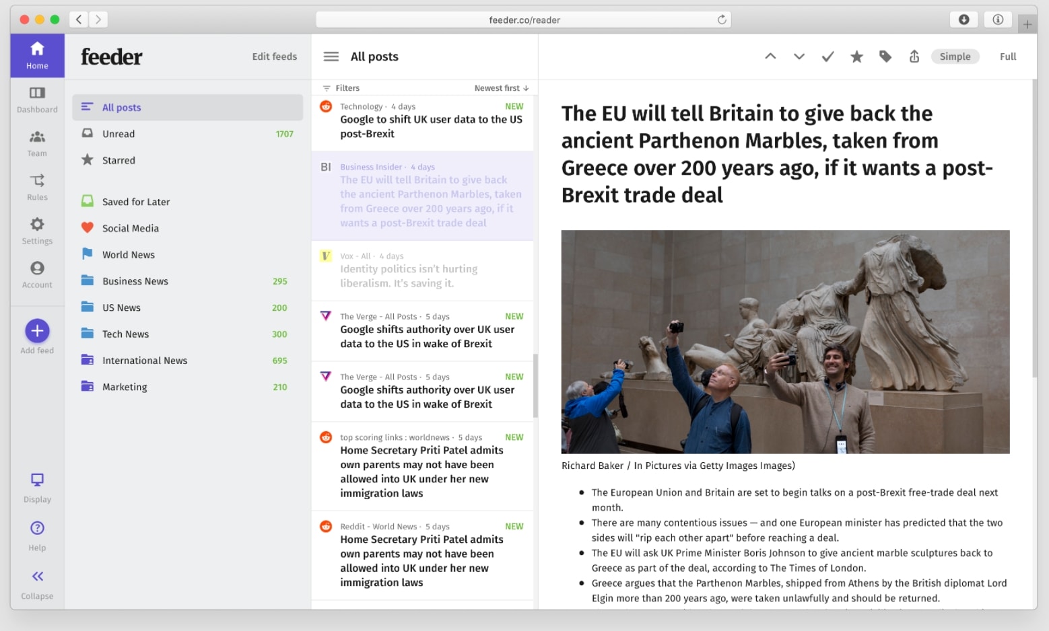Open the Newest first sort dropdown
Image resolution: width=1049 pixels, height=631 pixels.
(x=501, y=88)
